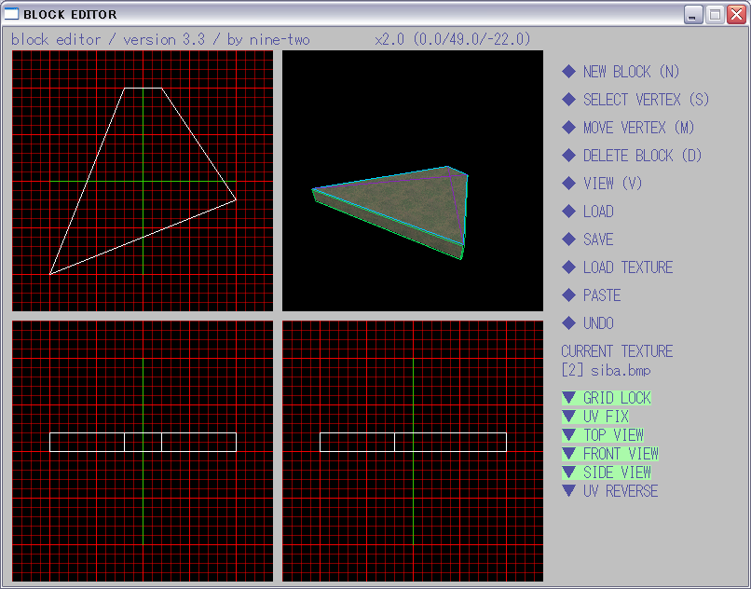
Task: Click the diamond icon beside LOAD TEXTURE
Action: (x=569, y=267)
